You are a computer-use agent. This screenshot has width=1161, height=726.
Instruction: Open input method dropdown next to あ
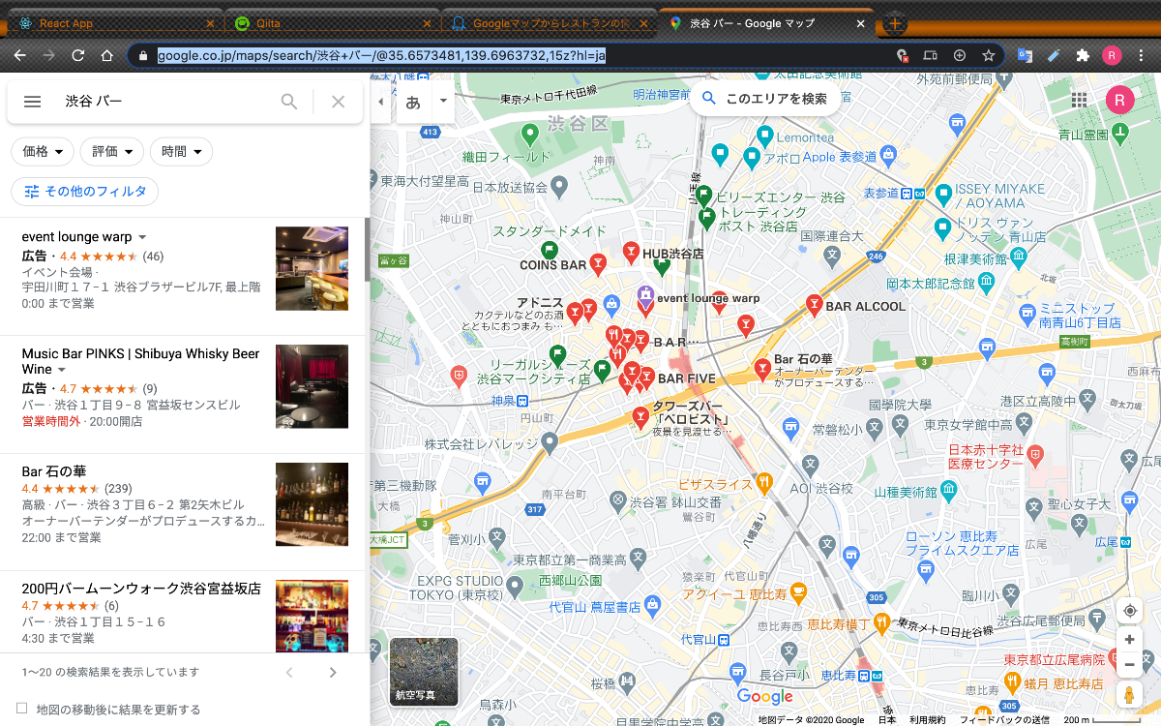pos(443,102)
